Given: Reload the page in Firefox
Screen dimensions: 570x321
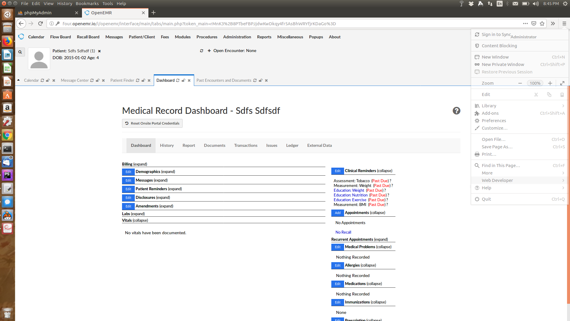Looking at the screenshot, I should (x=41, y=23).
